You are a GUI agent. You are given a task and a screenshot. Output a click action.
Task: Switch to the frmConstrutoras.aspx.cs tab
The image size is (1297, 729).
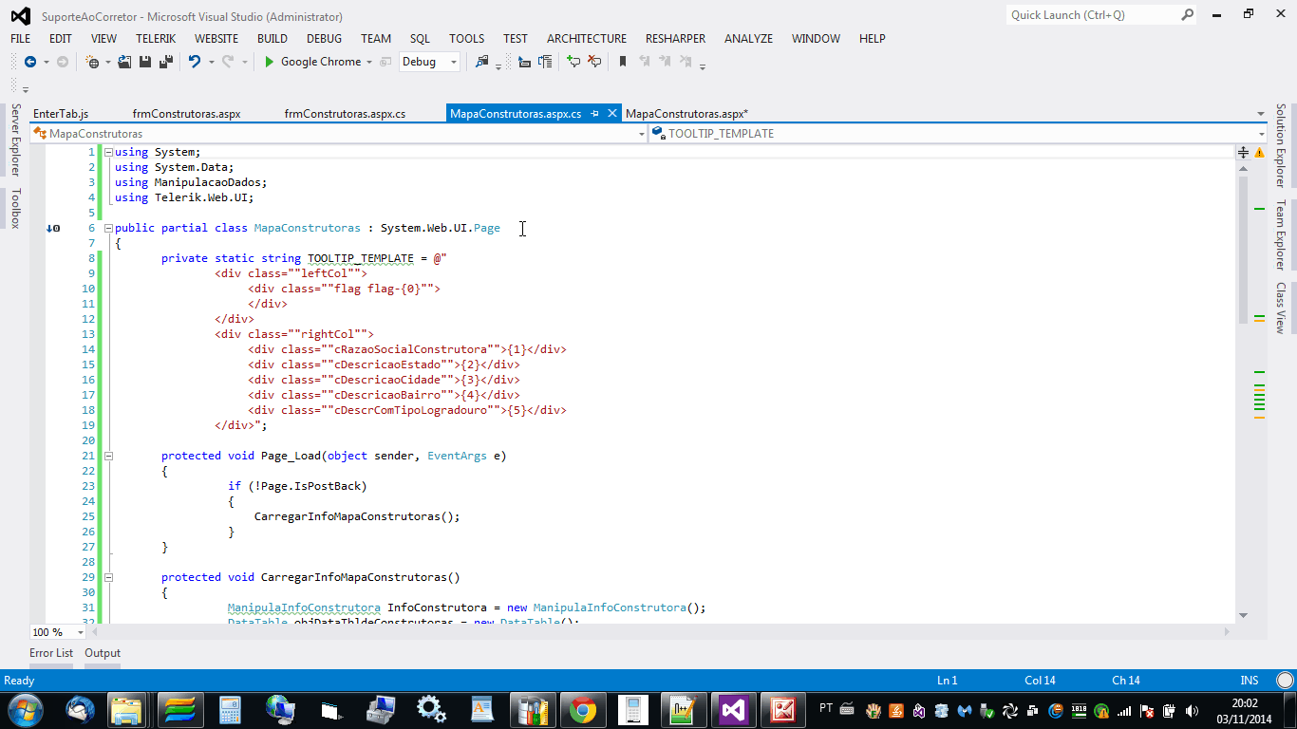345,114
